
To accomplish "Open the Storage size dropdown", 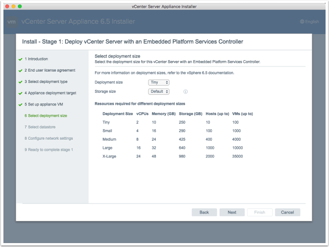I will coord(159,91).
